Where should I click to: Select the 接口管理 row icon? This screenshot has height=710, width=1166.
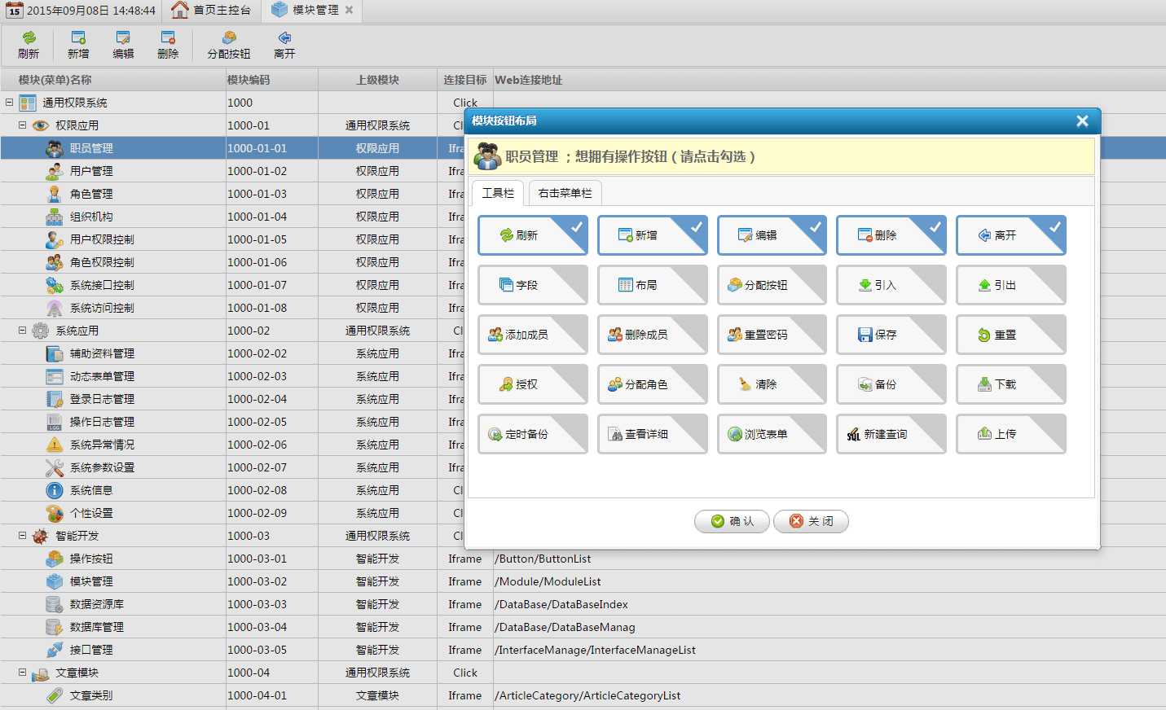(55, 650)
